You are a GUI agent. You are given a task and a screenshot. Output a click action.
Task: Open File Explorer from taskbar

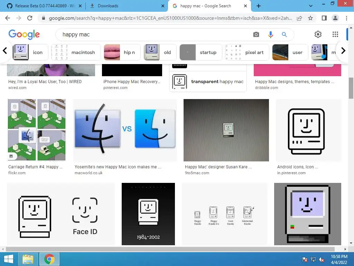click(28, 259)
